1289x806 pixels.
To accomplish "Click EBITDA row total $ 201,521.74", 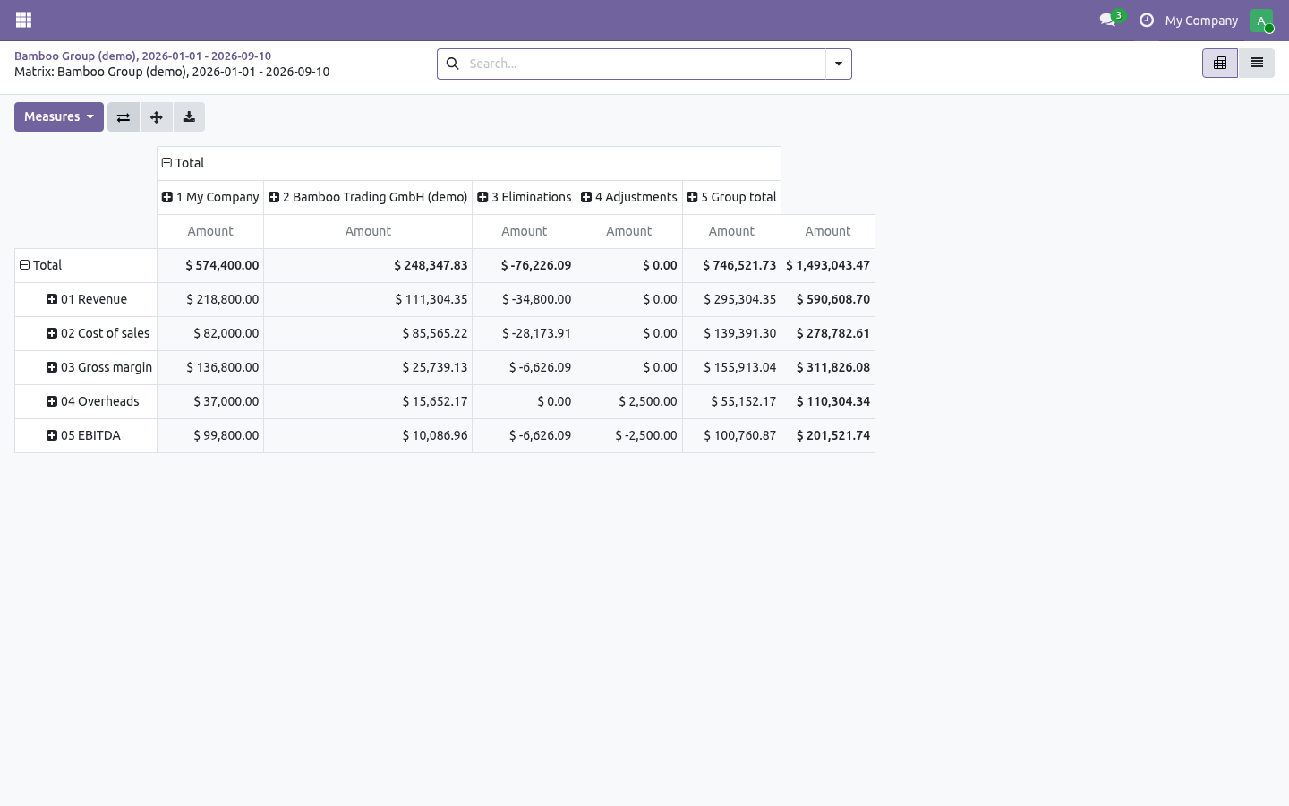I will [828, 435].
